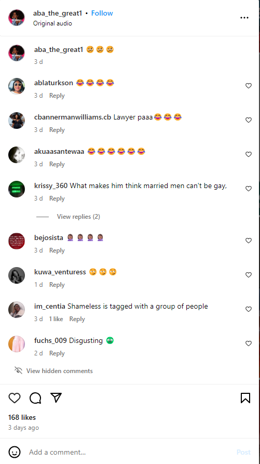The height and width of the screenshot is (464, 260).
Task: Reply to kuwa_venturess comment
Action: click(57, 285)
